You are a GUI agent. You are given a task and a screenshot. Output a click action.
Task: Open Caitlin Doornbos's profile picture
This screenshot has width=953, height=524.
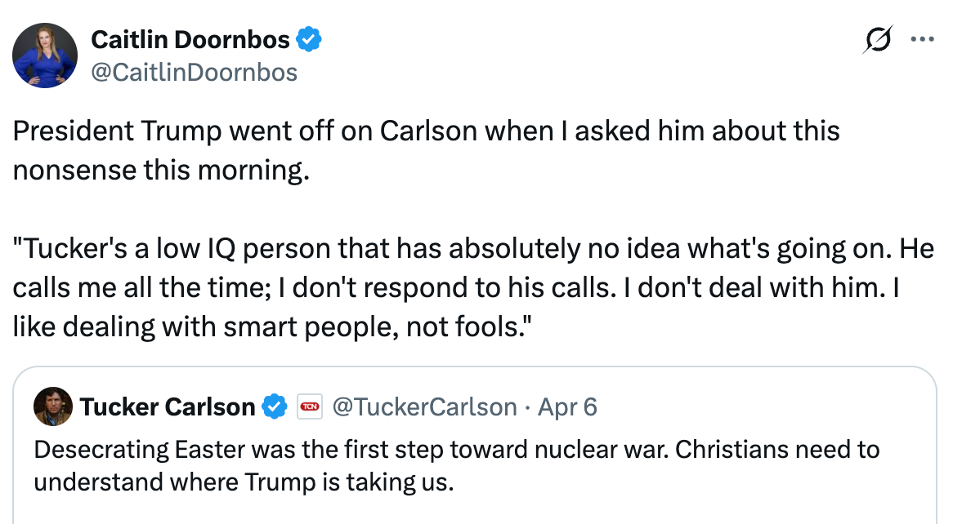pos(45,56)
